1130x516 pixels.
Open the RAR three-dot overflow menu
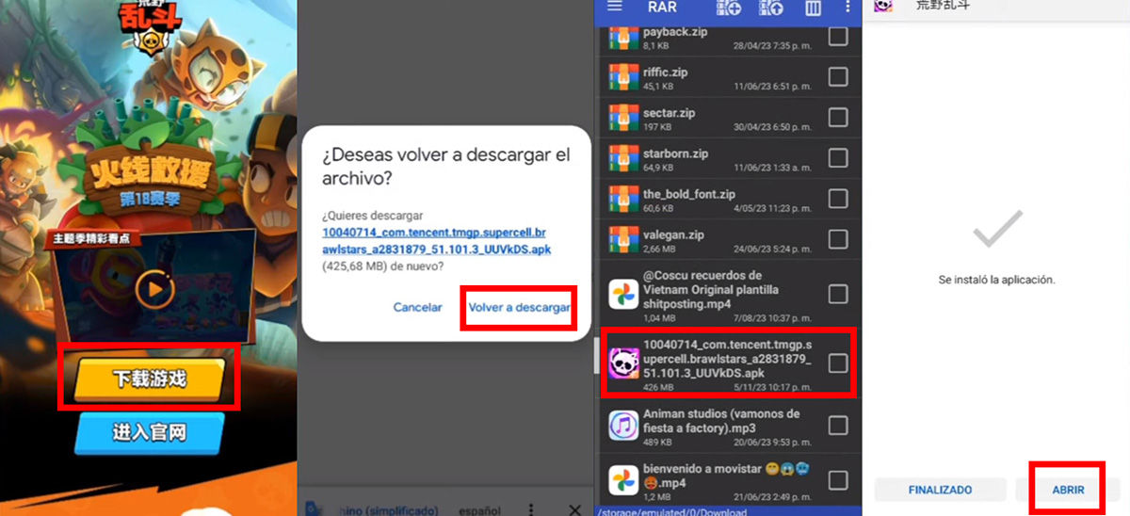848,8
